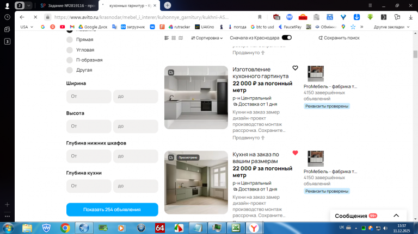Image resolution: width=418 pixels, height=234 pixels.
Task: Open the tab collections icon in sidebar
Action: point(7,29)
